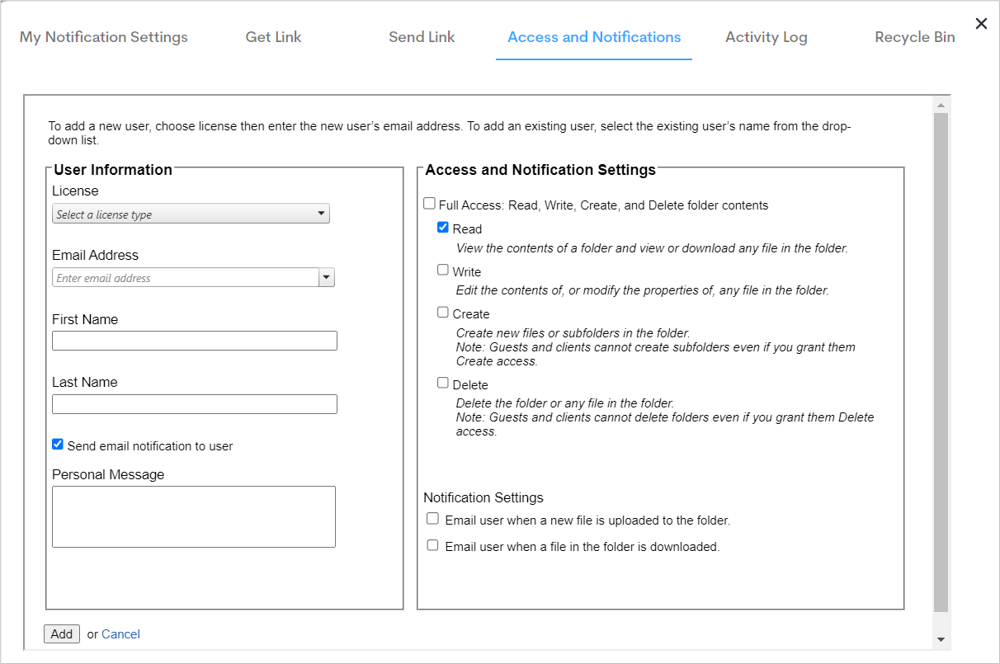Open the Select a license type combo box
The width and height of the screenshot is (1000, 664).
coord(190,213)
